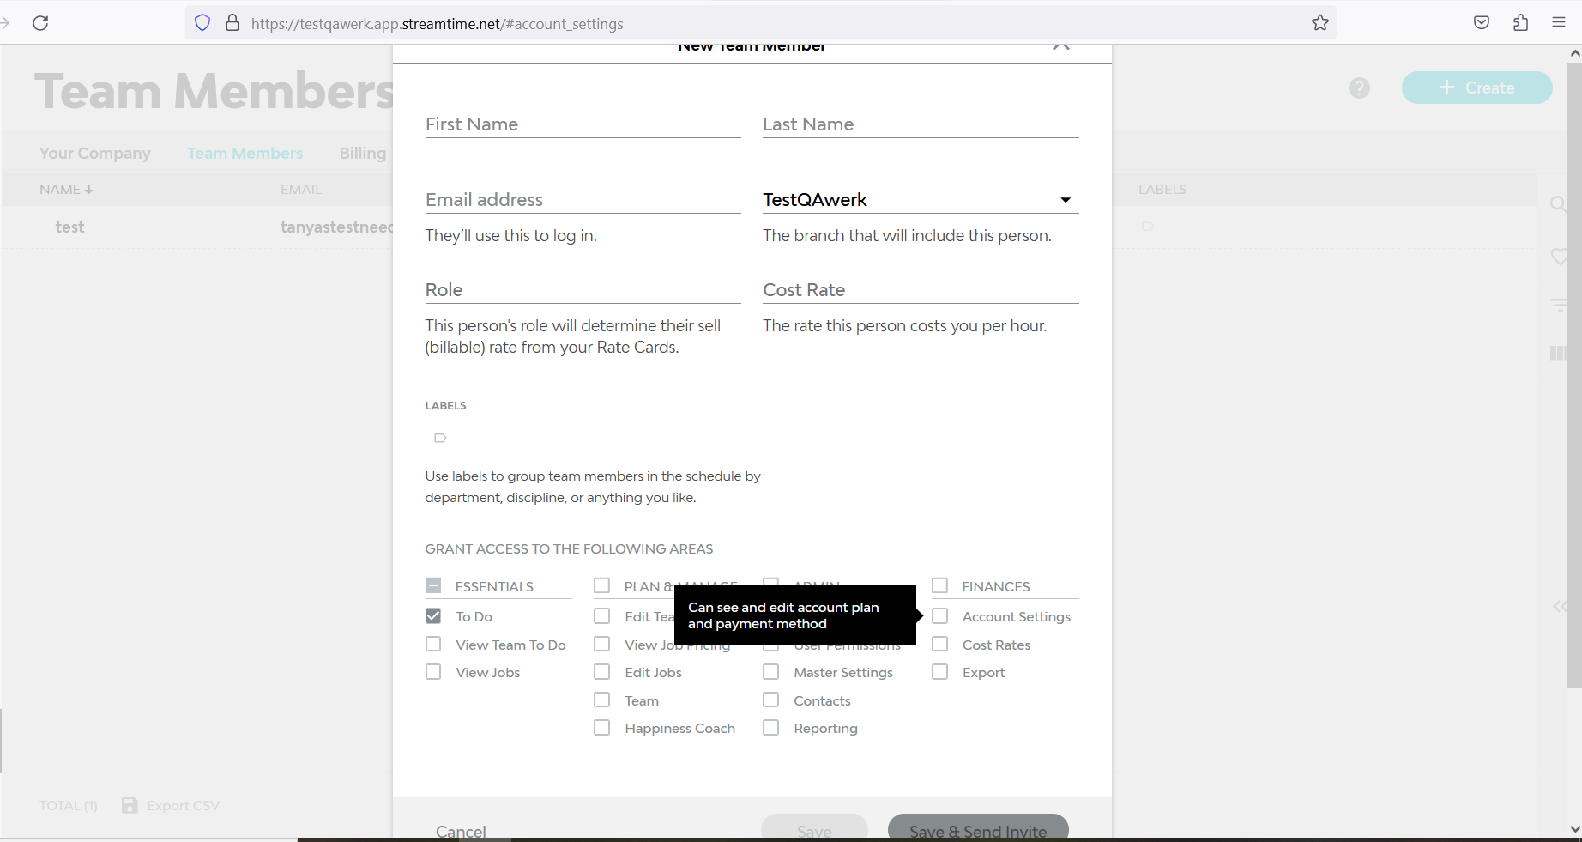The width and height of the screenshot is (1582, 842).
Task: Sort by NAME column arrow
Action: coord(88,189)
